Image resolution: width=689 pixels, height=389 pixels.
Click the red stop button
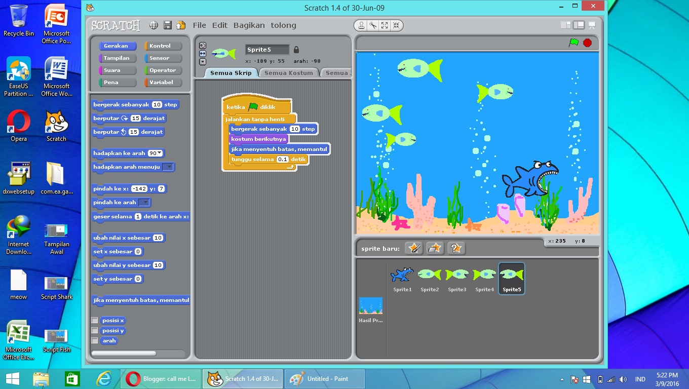click(587, 44)
